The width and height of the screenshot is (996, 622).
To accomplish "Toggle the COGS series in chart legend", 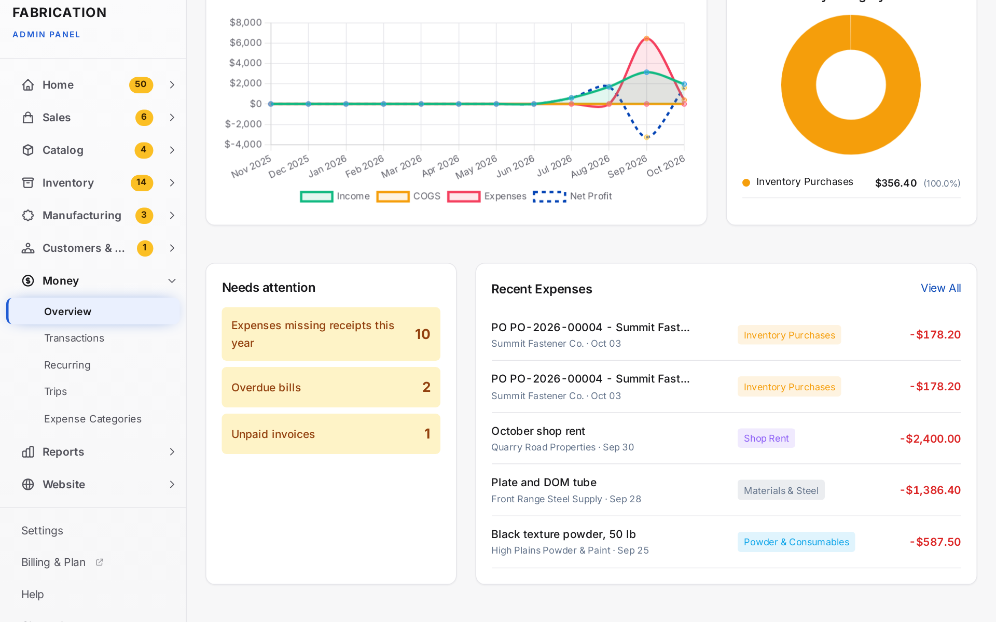I will coord(408,196).
